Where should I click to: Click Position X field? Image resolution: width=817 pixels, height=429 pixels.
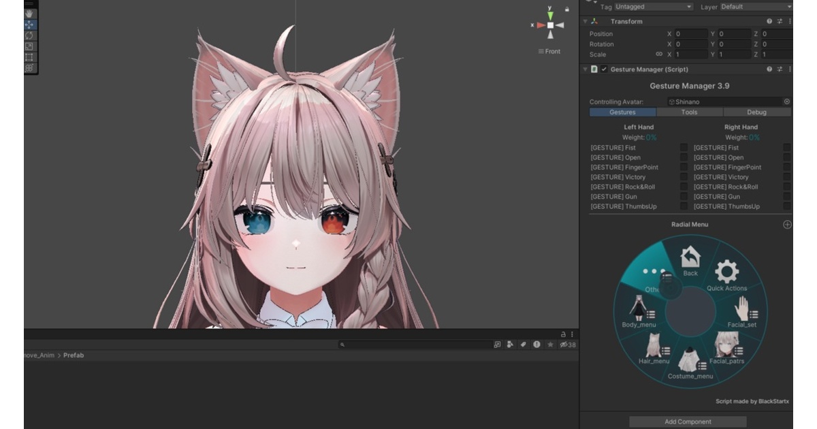690,33
